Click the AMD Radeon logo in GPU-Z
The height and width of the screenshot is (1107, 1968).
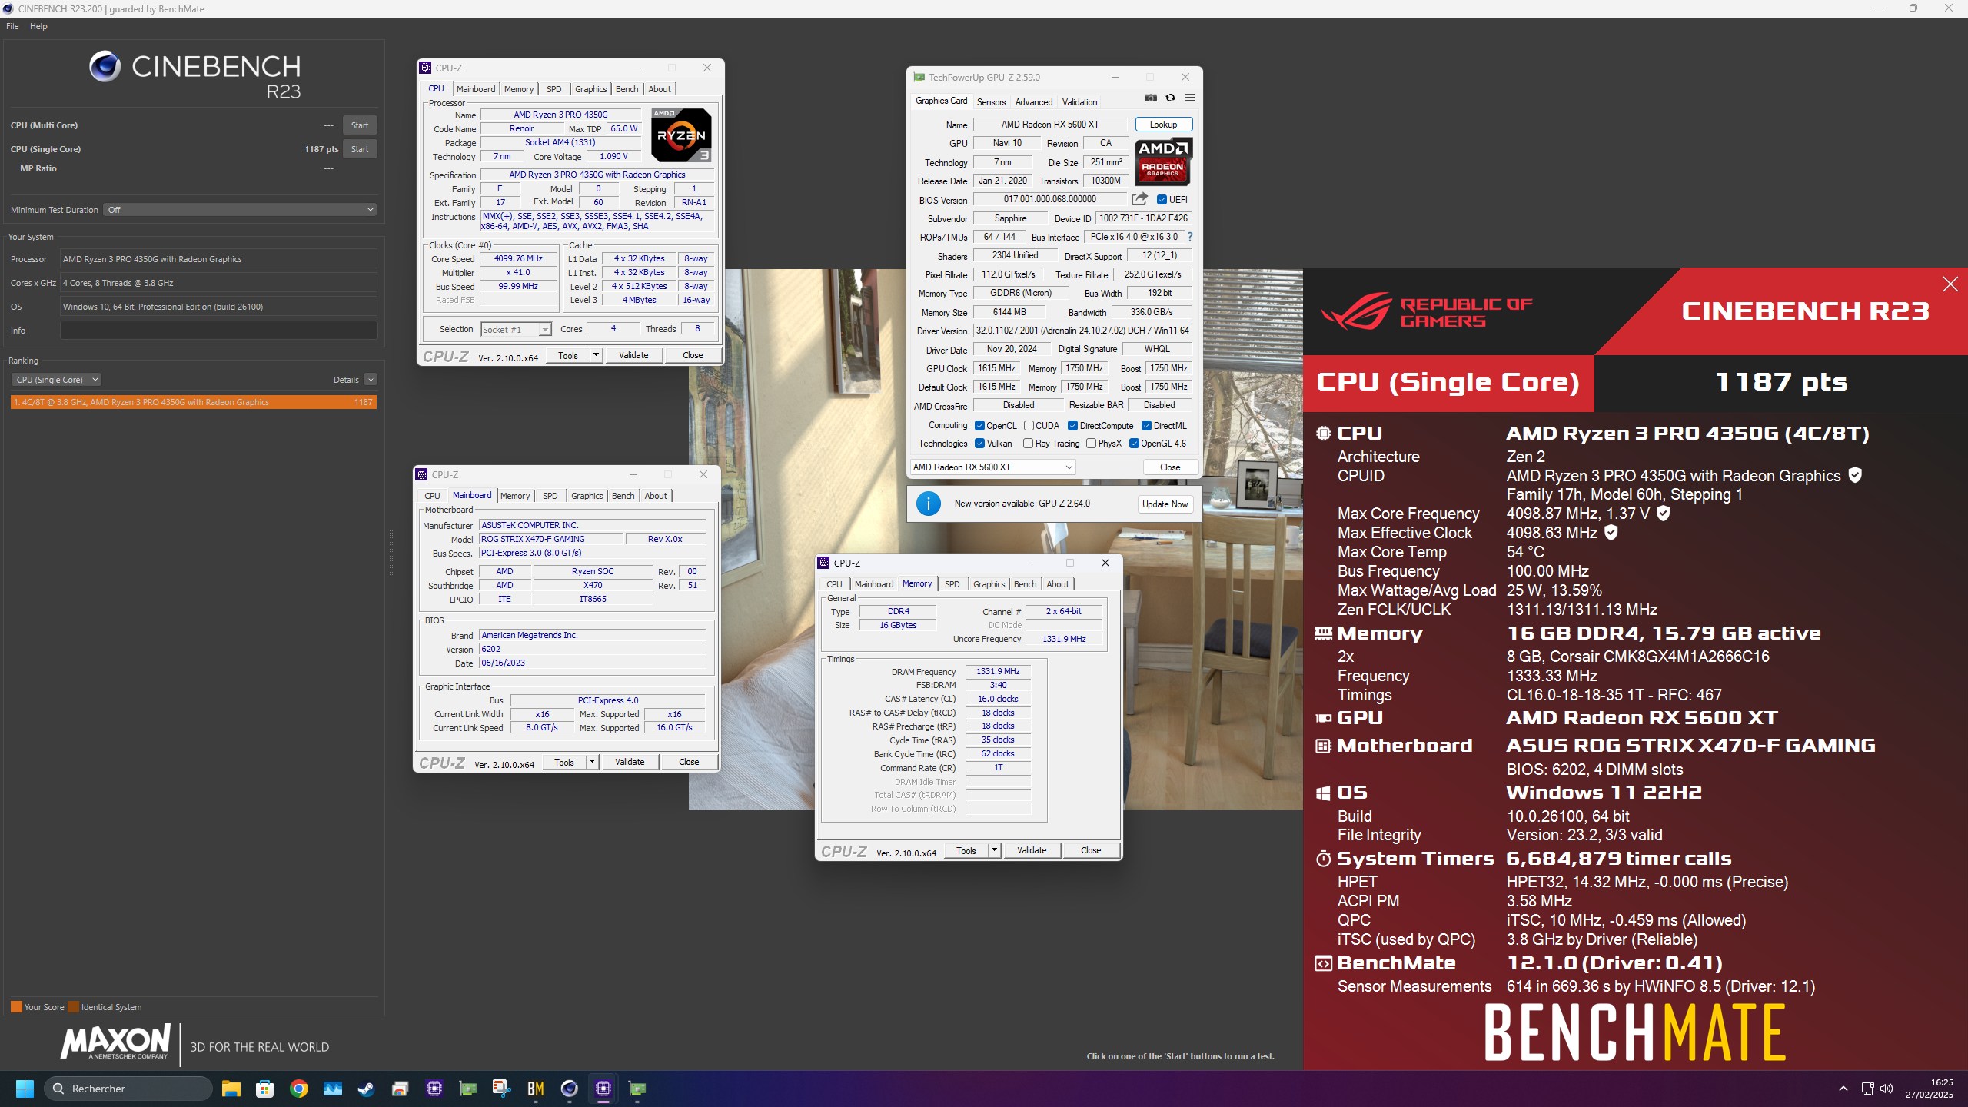pyautogui.click(x=1163, y=162)
